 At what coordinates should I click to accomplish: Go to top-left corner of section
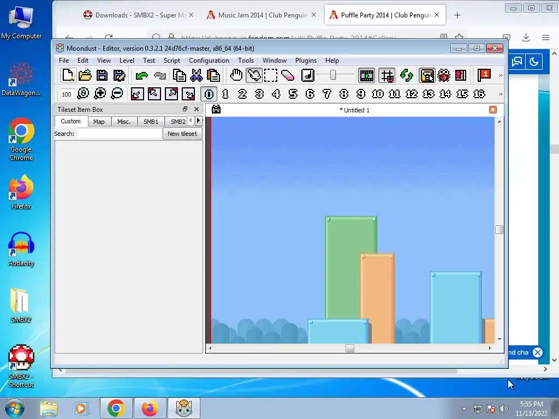point(154,94)
